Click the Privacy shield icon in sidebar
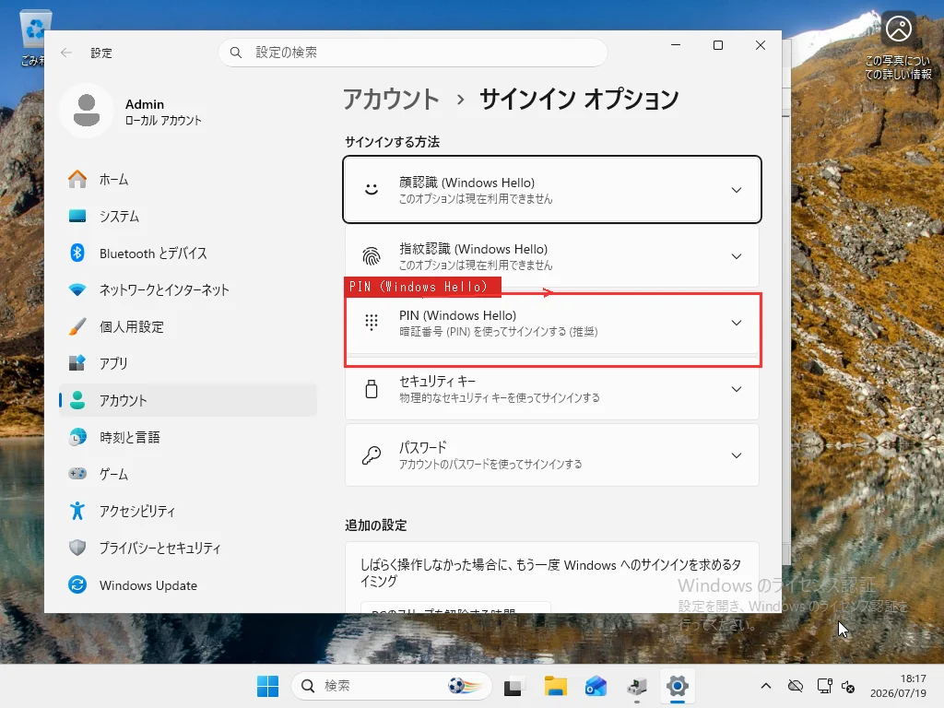 77,548
